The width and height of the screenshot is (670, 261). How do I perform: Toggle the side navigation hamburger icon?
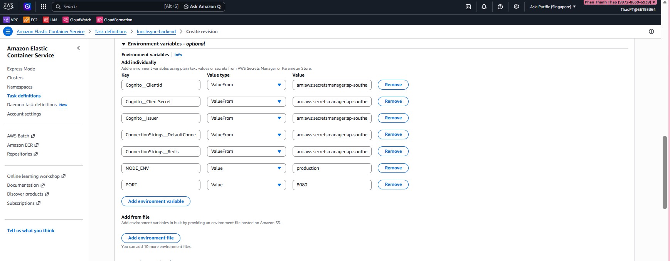[8, 32]
